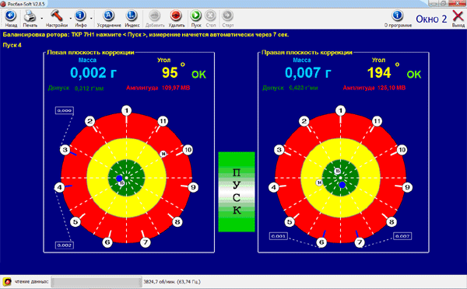The height and width of the screenshot is (289, 467).
Task: Select blade marker 11 in right plane
Action: 377,121
